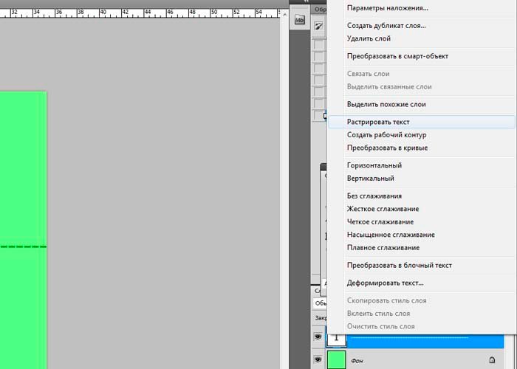Viewport: 517px width, 369px height.
Task: Select Растрировать текст menu item
Action: pyautogui.click(x=422, y=122)
